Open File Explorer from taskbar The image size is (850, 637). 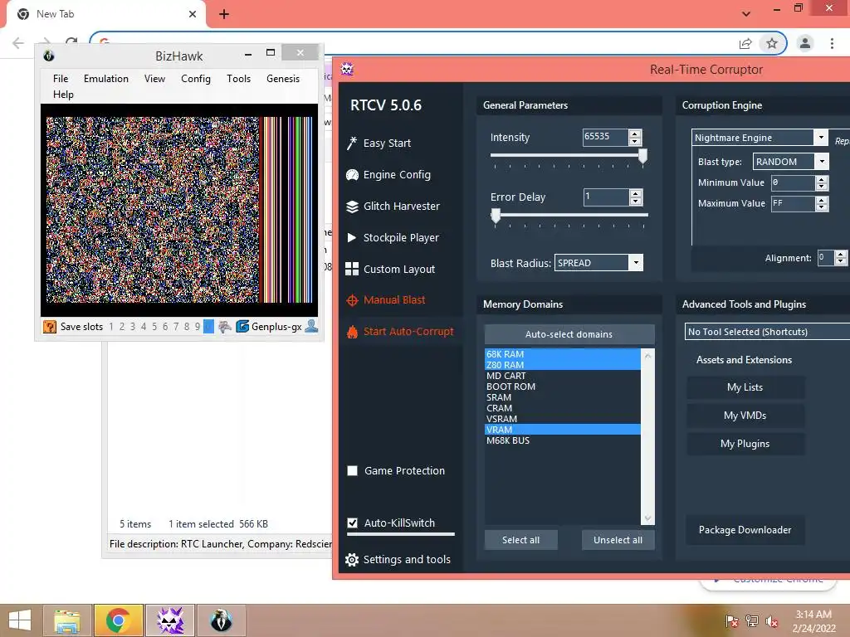[x=67, y=620]
